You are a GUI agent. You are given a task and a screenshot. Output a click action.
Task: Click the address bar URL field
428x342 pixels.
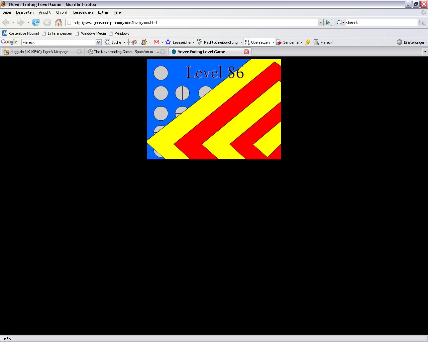click(194, 23)
